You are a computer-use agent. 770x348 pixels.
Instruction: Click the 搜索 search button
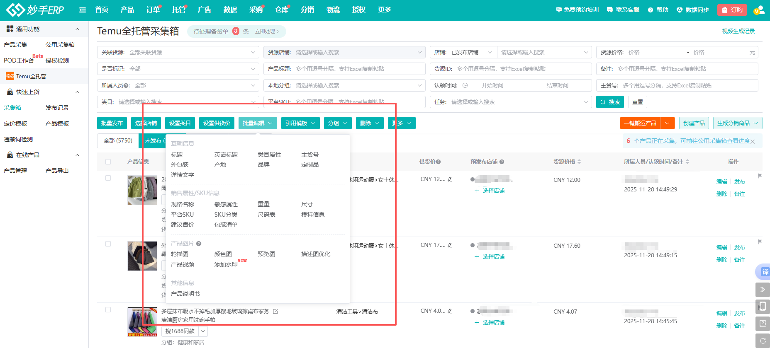coord(609,102)
